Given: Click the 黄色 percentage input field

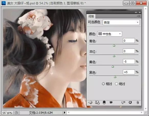Looking at the screenshot, I should (x=129, y=62).
